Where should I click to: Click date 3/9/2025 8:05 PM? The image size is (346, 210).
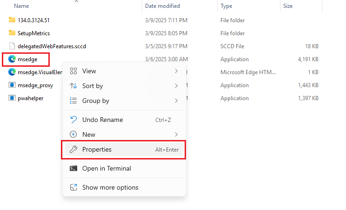click(x=166, y=33)
